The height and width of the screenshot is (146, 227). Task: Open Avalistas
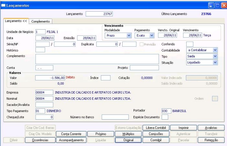[x=211, y=128]
